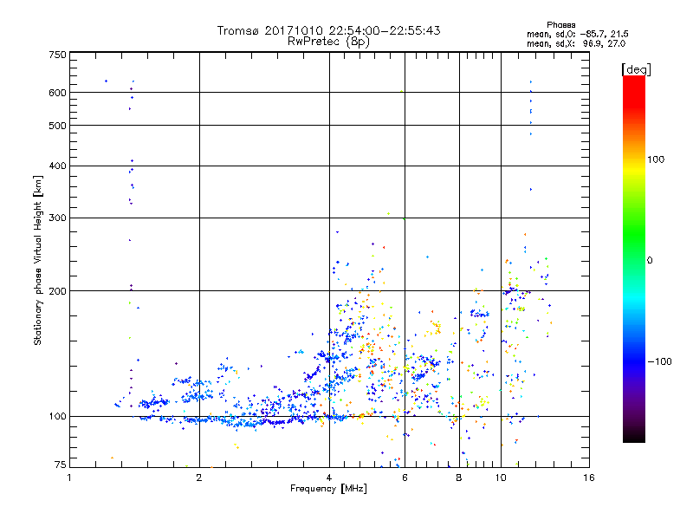Click the y-axis '200' tick label
The height and width of the screenshot is (520, 693).
tap(57, 291)
